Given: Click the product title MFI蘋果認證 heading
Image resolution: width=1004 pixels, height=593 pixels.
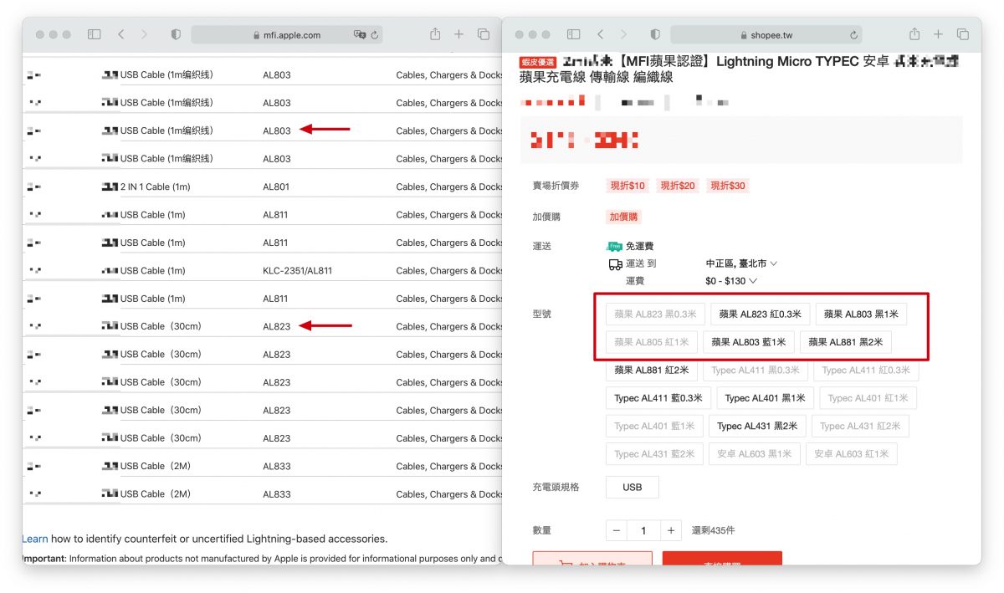Looking at the screenshot, I should click(738, 69).
